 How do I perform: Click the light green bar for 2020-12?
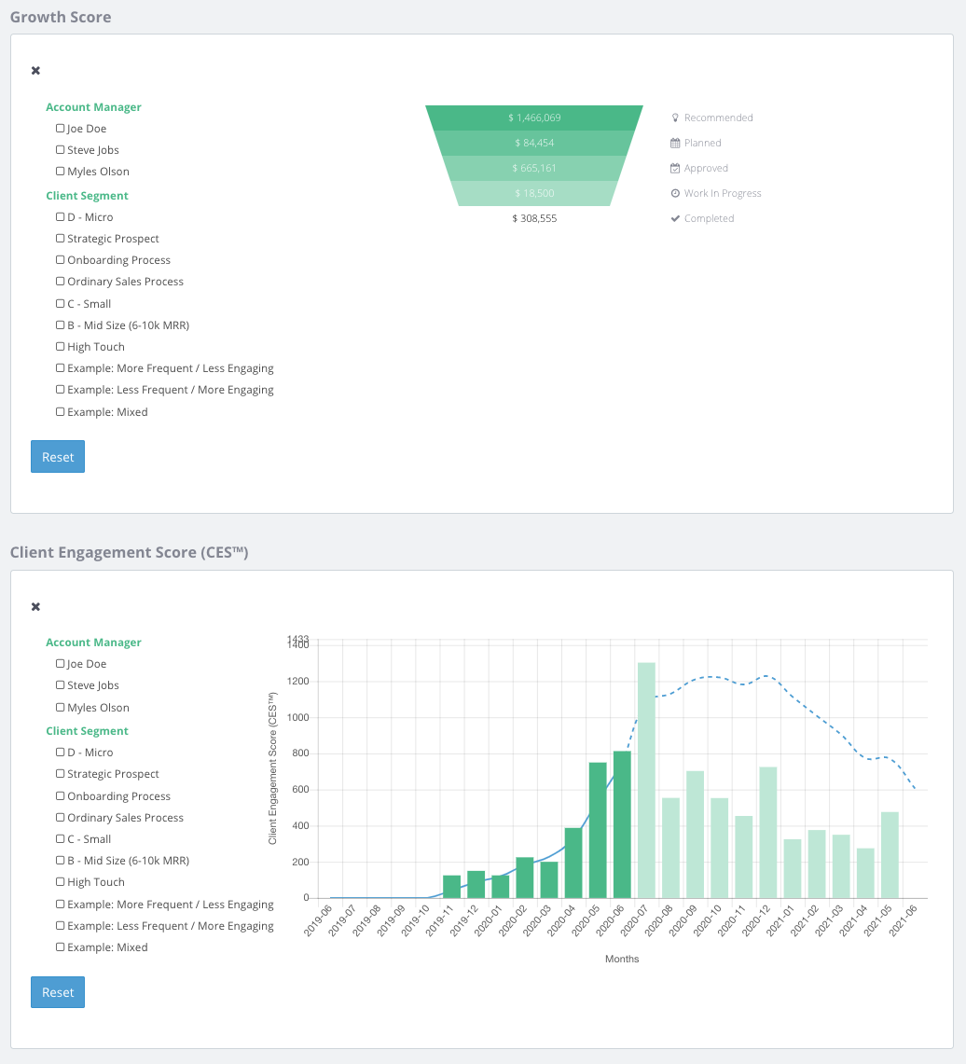coord(768,833)
